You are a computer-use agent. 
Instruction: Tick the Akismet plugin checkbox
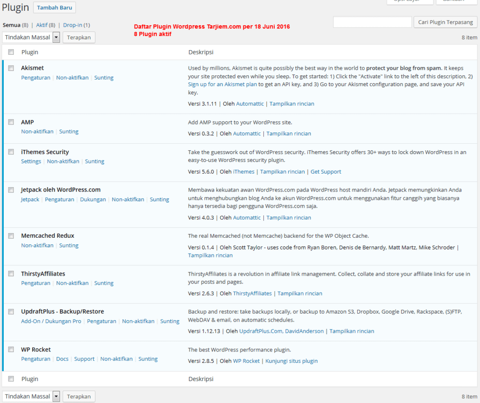point(11,68)
